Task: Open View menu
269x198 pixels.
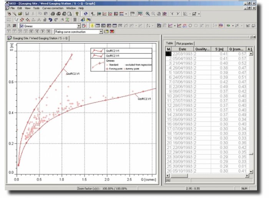Action: pos(27,8)
